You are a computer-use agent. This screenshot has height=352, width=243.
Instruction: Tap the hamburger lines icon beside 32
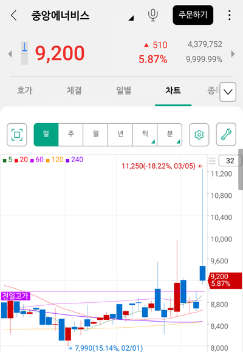pyautogui.click(x=212, y=161)
